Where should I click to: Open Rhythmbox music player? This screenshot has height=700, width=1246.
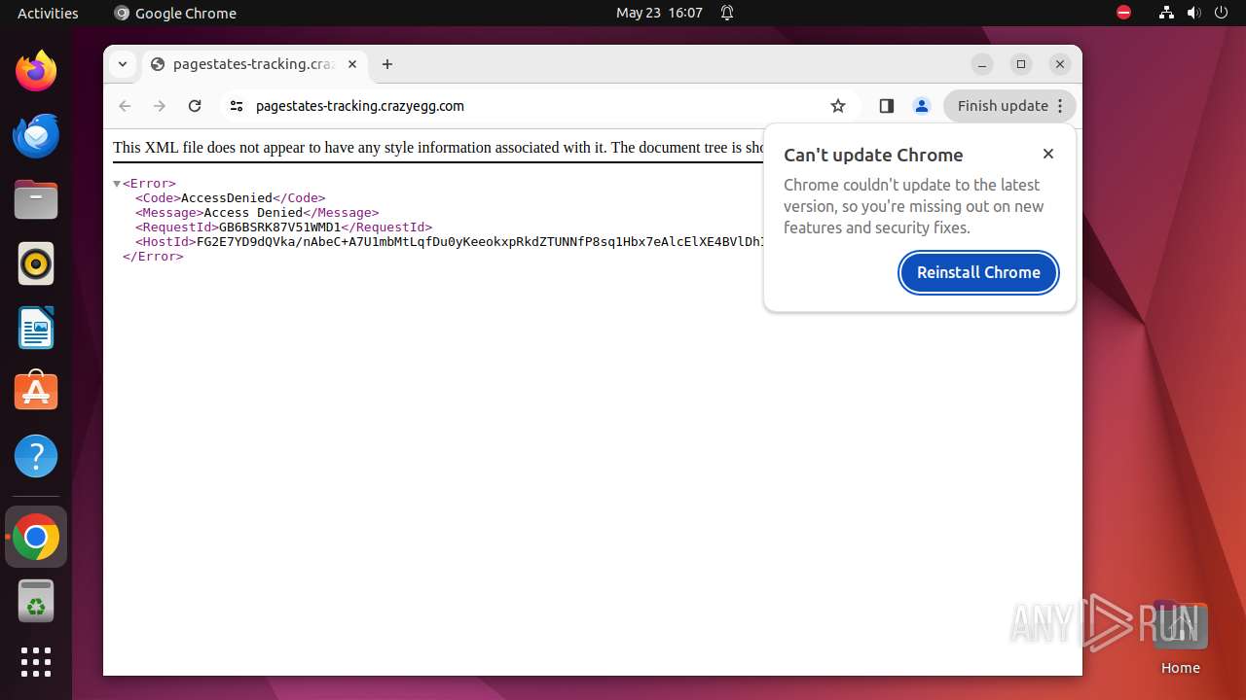coord(36,263)
